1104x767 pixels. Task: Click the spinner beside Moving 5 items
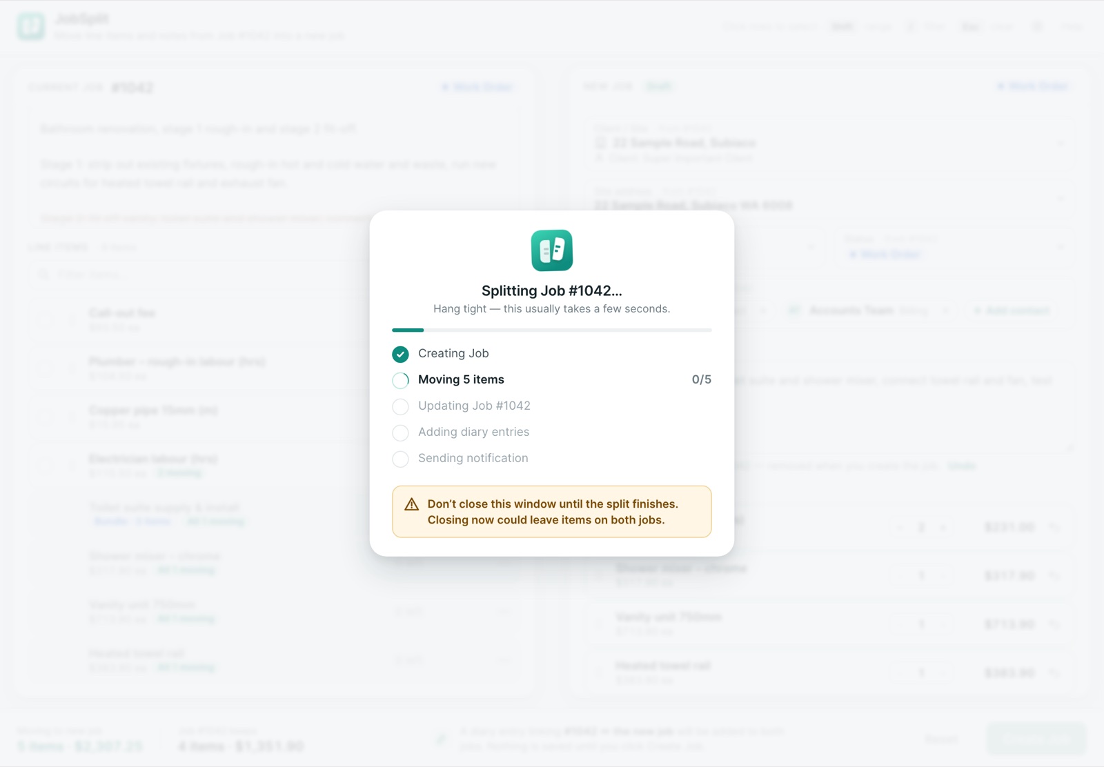pos(400,380)
